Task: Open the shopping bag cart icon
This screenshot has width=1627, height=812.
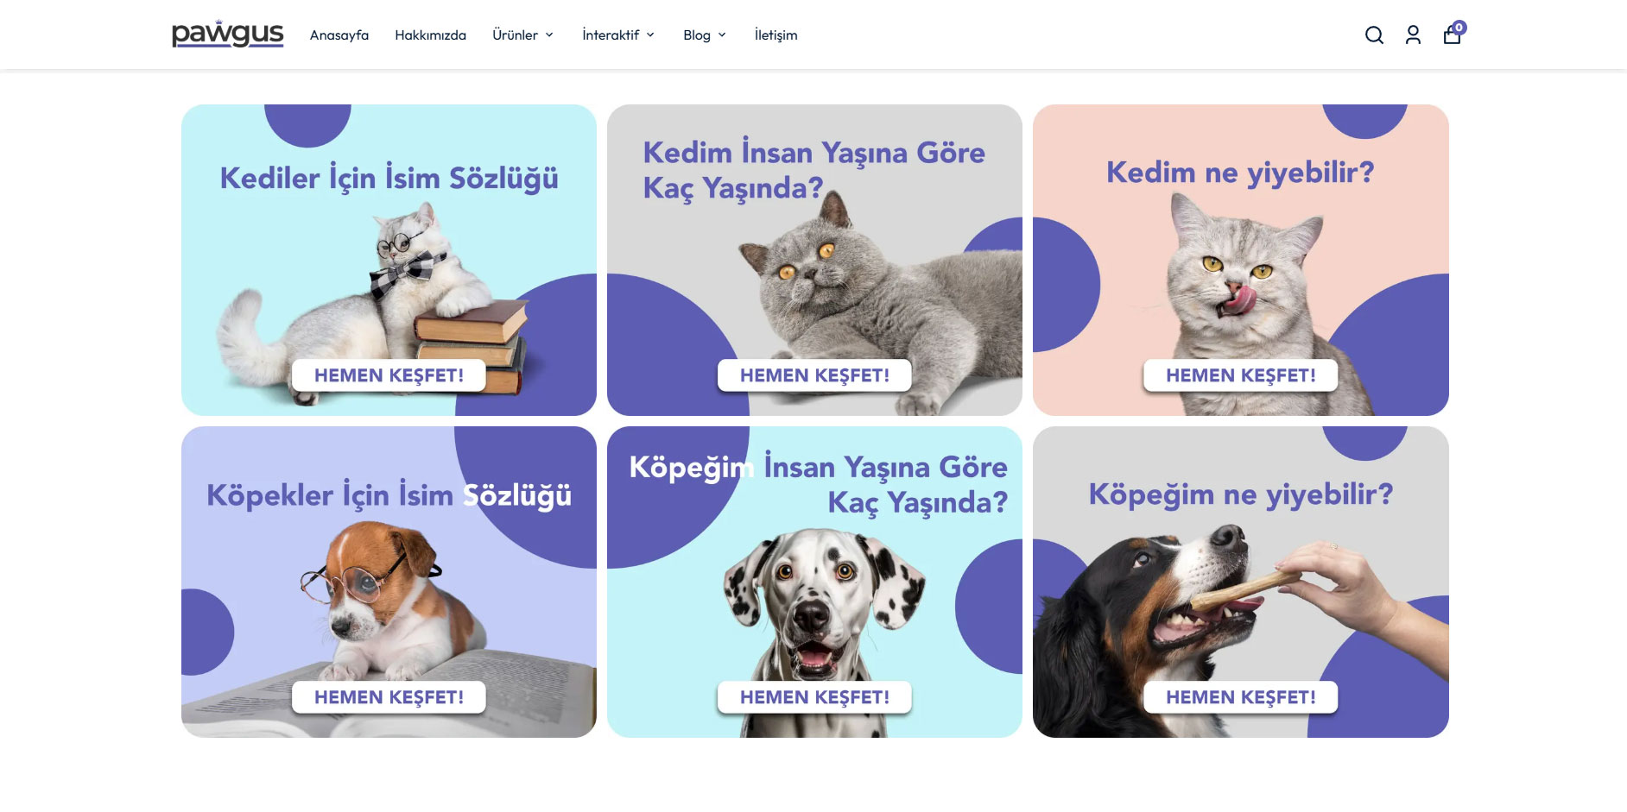Action: click(1453, 34)
